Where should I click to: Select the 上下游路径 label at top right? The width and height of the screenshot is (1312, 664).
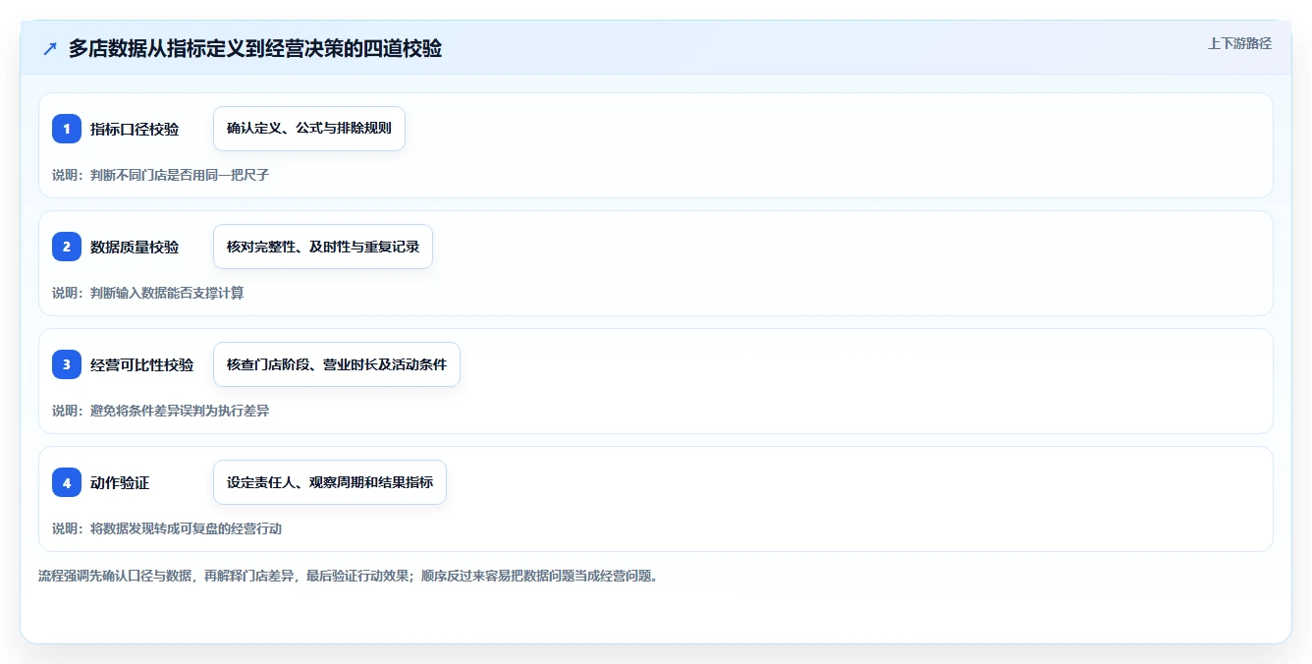pyautogui.click(x=1239, y=43)
